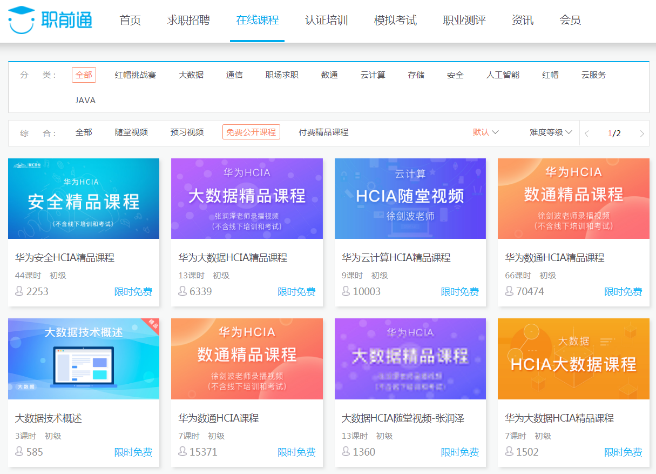Open 资讯 navigation item
Screen dimensions: 656x474
click(523, 21)
